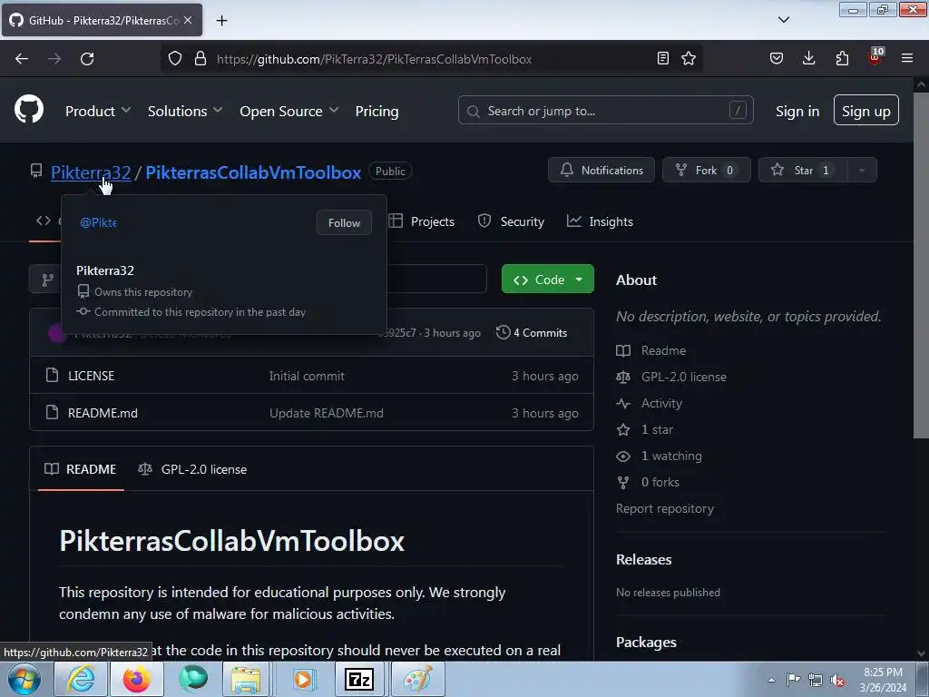Expand the Solutions menu

click(185, 111)
